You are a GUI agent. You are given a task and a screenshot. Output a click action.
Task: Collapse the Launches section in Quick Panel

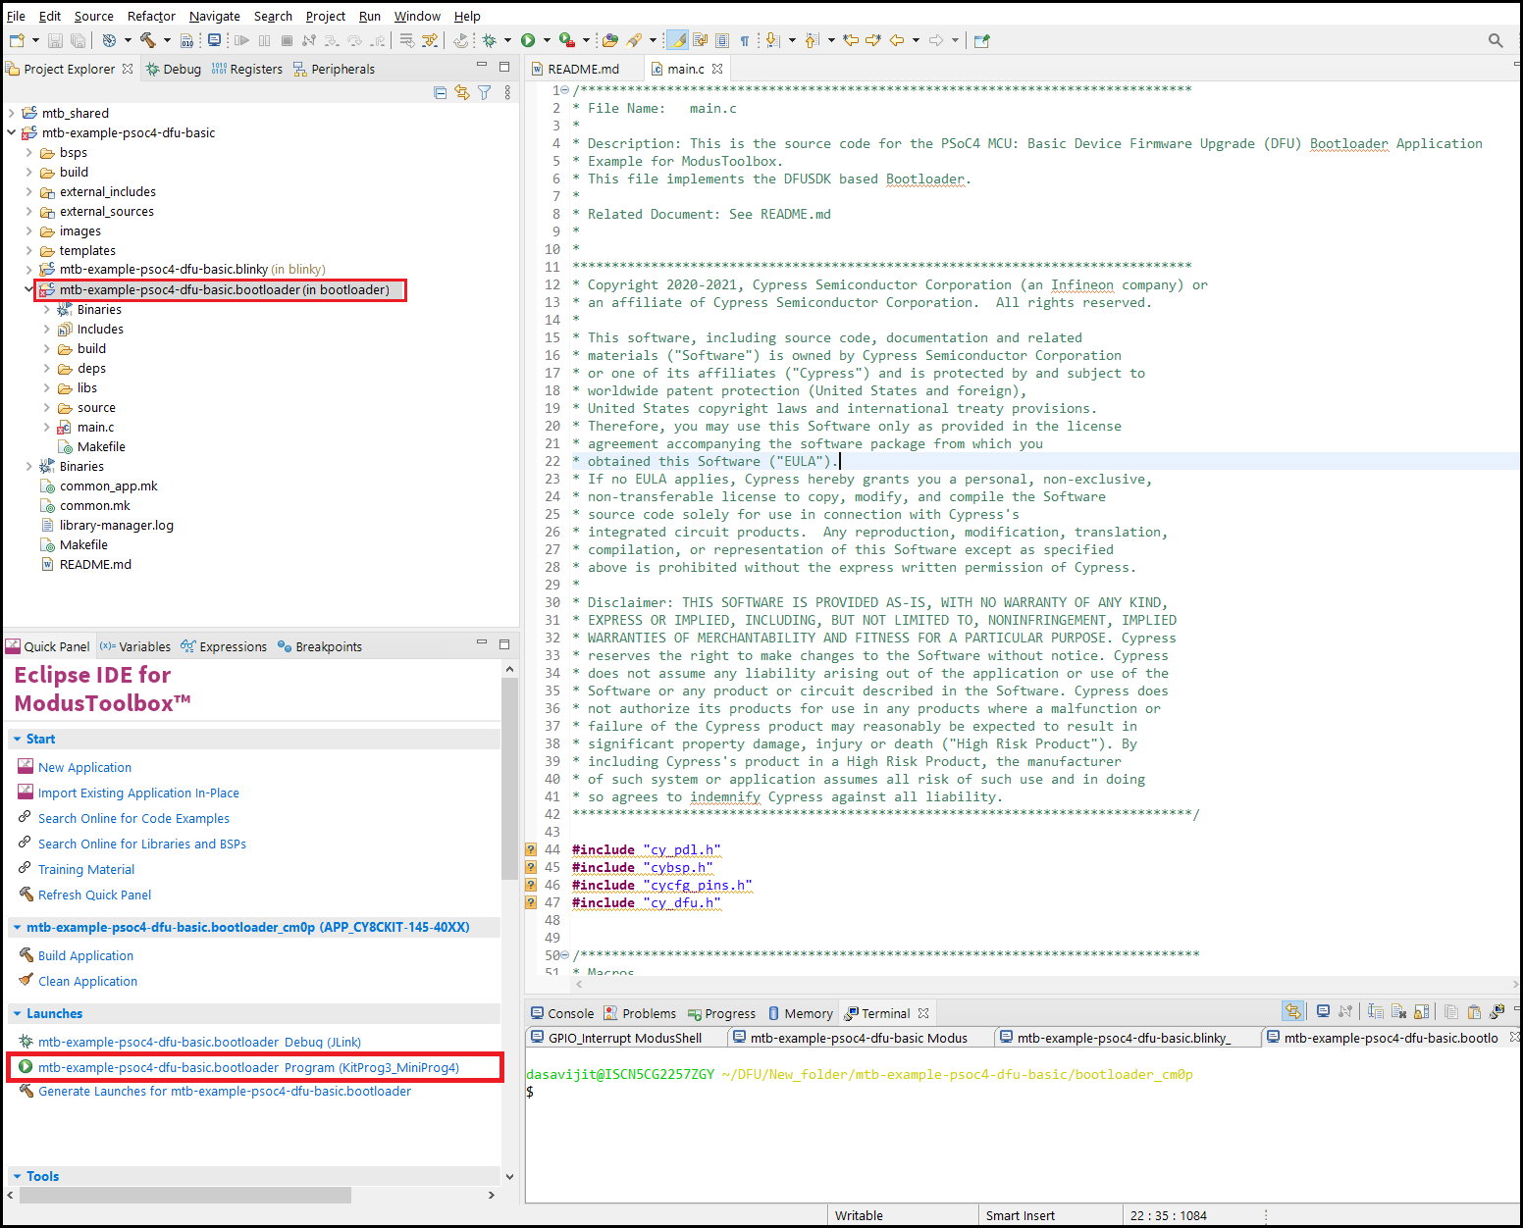[x=17, y=1013]
